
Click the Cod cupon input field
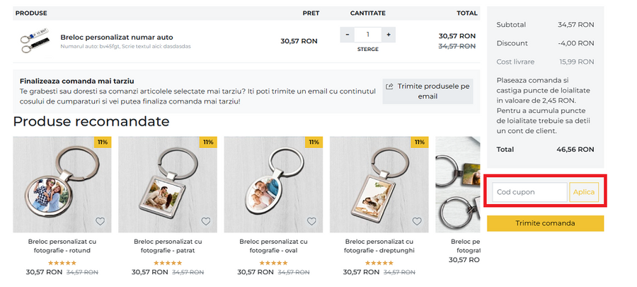click(530, 192)
